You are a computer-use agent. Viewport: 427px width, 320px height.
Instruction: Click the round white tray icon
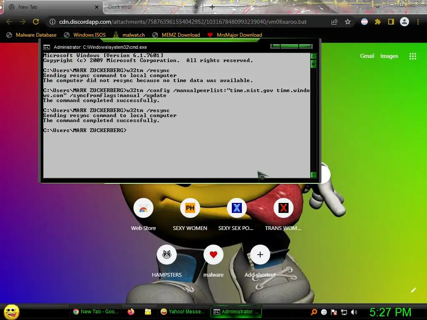coord(324,312)
